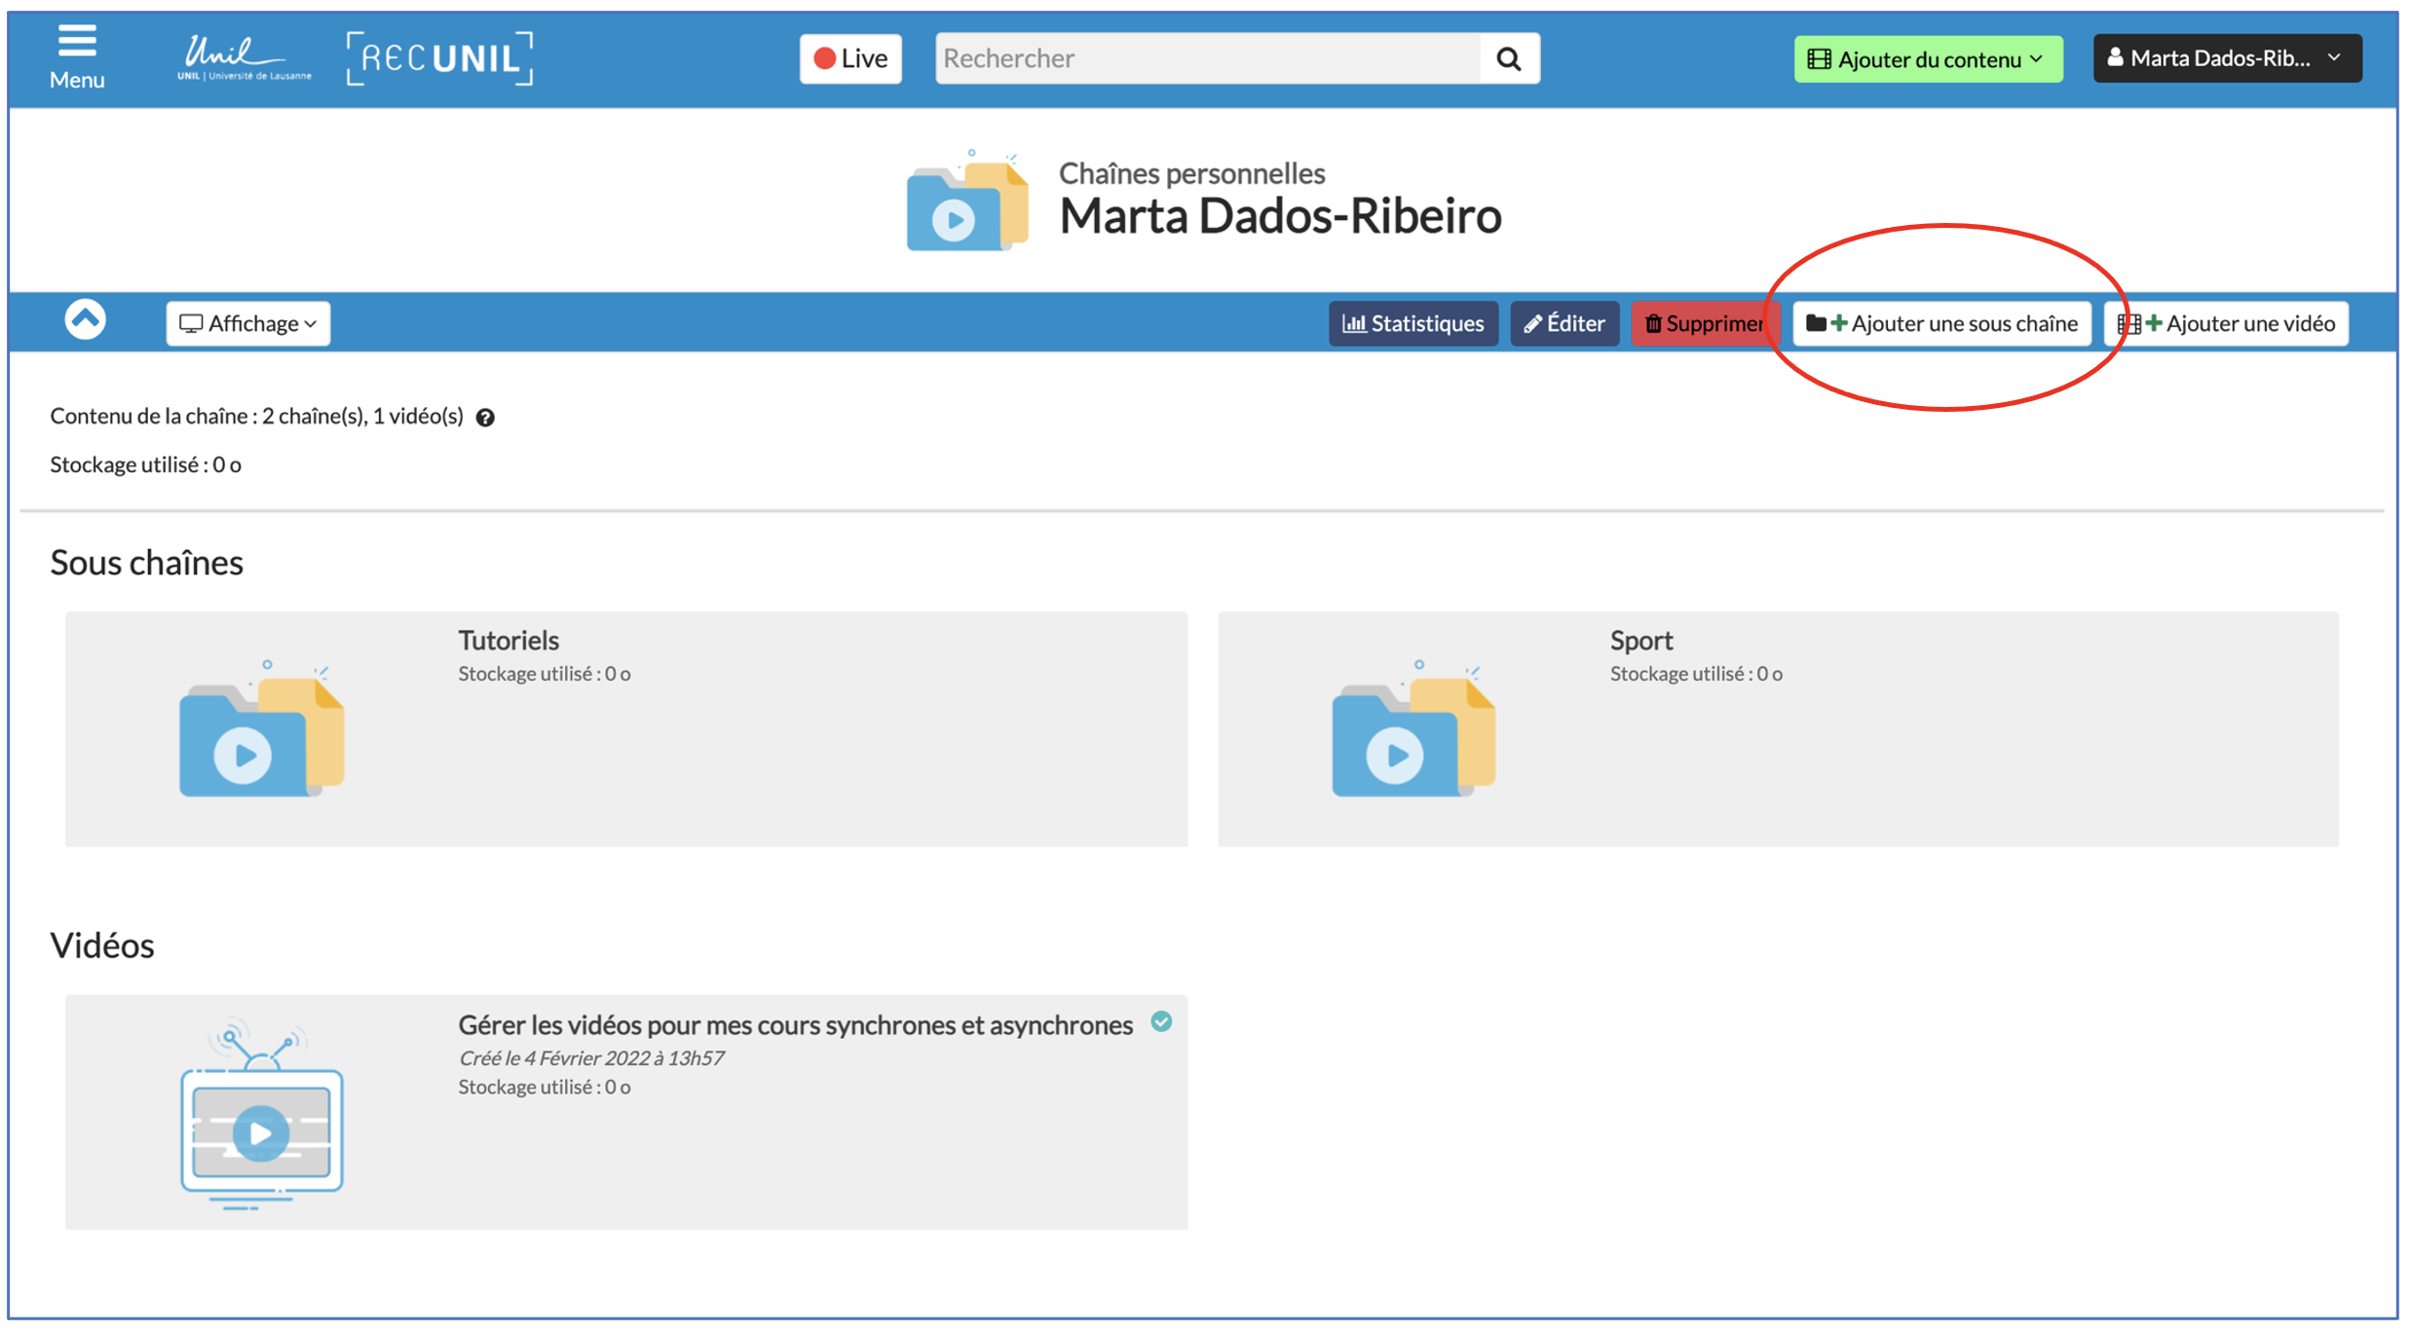The image size is (2412, 1332).
Task: Click the green check status icon
Action: [1161, 1021]
